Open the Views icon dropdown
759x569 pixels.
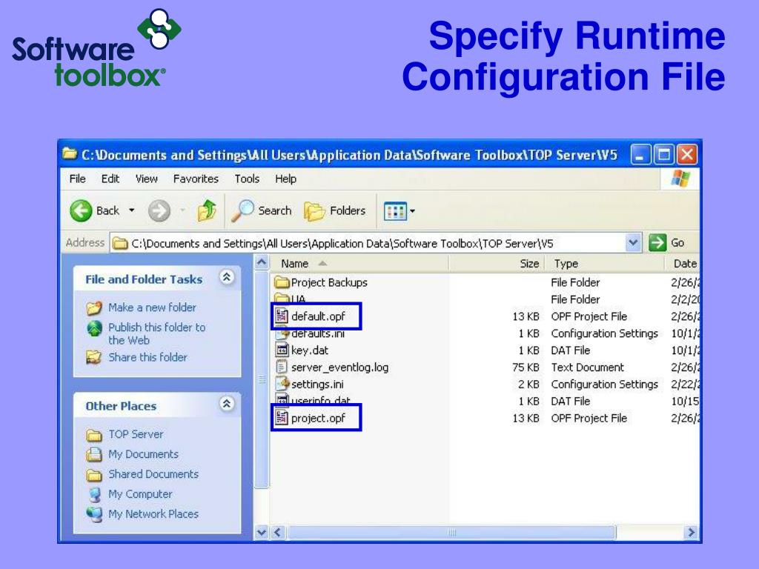pyautogui.click(x=400, y=211)
